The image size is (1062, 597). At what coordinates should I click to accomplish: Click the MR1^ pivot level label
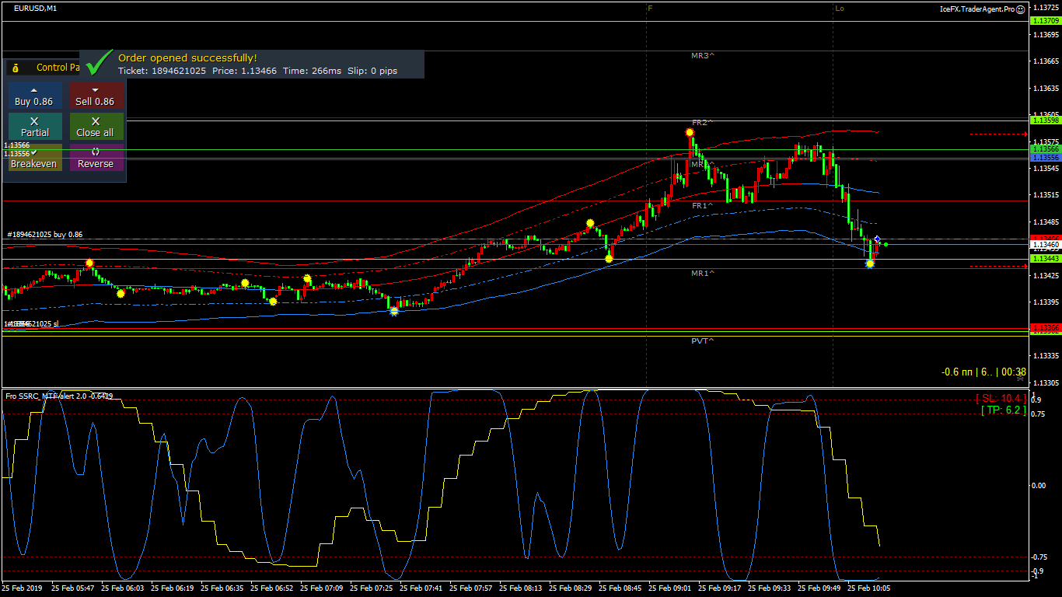(x=703, y=274)
